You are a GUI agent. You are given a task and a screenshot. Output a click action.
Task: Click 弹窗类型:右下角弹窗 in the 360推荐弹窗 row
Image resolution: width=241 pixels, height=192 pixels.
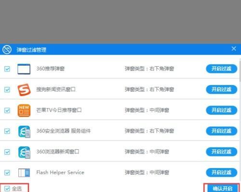149,69
